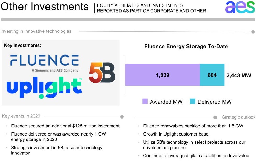
Task: Select the 1,839 awarded MW bar segment
Action: pos(162,75)
